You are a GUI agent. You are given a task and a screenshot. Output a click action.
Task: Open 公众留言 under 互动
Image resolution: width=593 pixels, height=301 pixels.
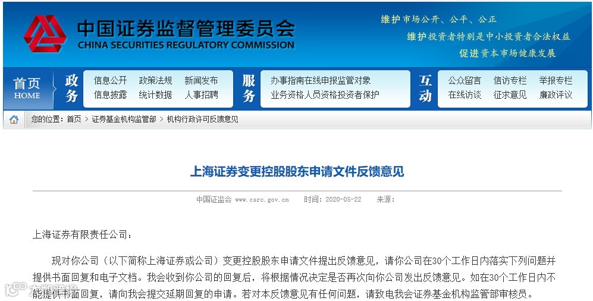point(465,80)
